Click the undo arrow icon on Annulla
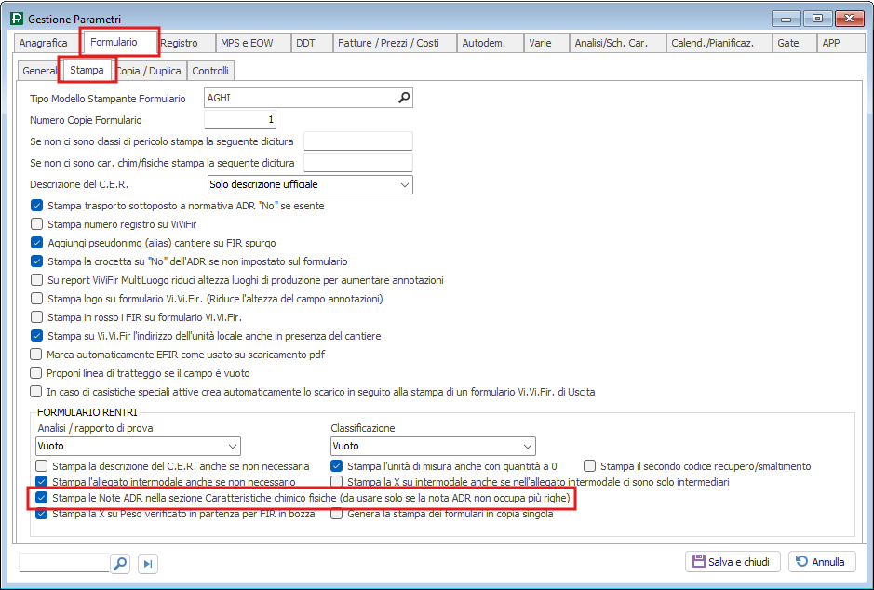The image size is (874, 590). (800, 561)
